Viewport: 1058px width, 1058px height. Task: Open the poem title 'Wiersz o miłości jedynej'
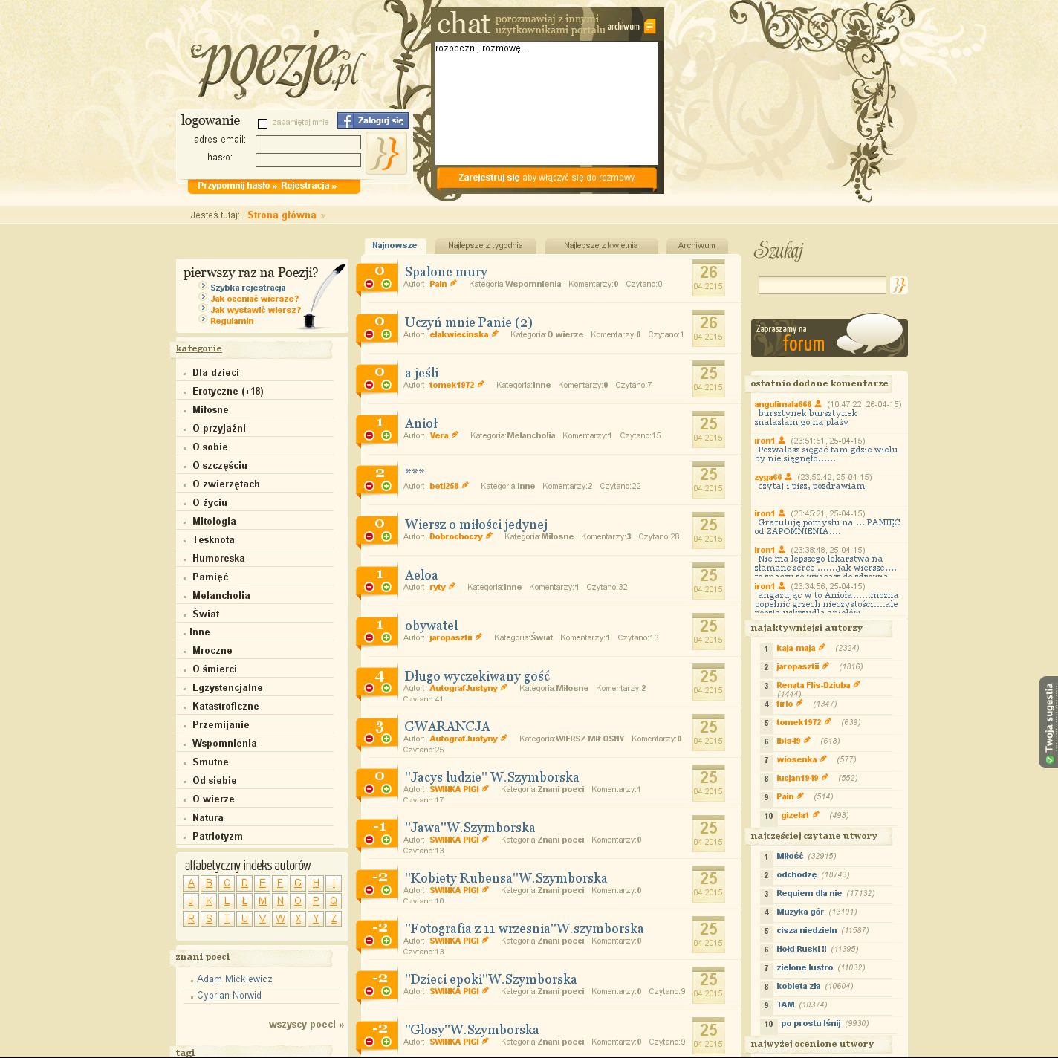pos(476,525)
